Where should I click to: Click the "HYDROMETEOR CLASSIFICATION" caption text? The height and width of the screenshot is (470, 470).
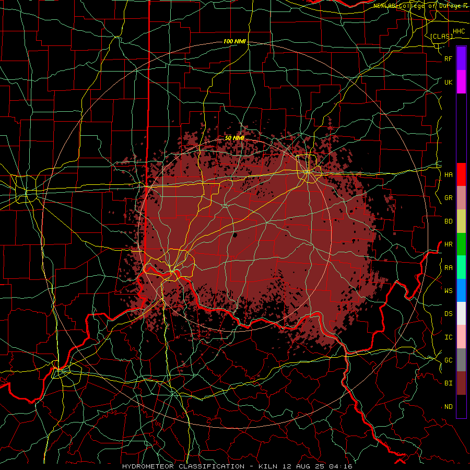(x=183, y=466)
